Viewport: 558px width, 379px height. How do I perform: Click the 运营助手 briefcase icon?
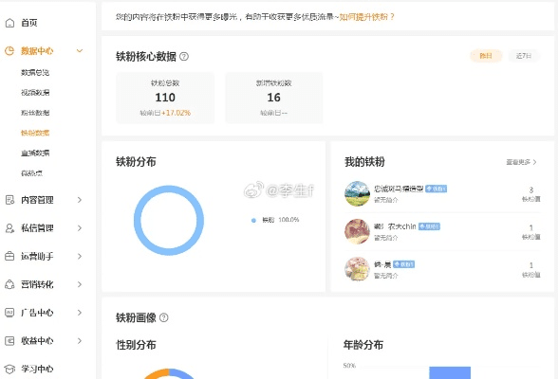9,256
